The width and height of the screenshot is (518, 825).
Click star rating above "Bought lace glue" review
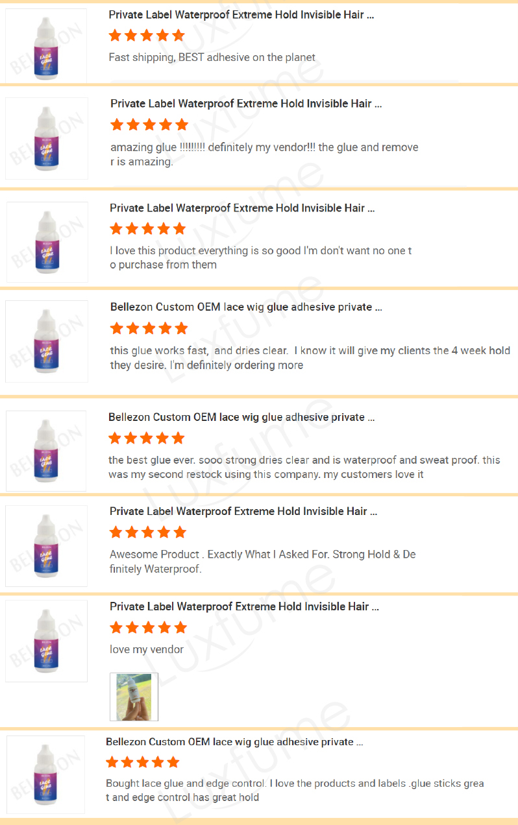click(143, 762)
